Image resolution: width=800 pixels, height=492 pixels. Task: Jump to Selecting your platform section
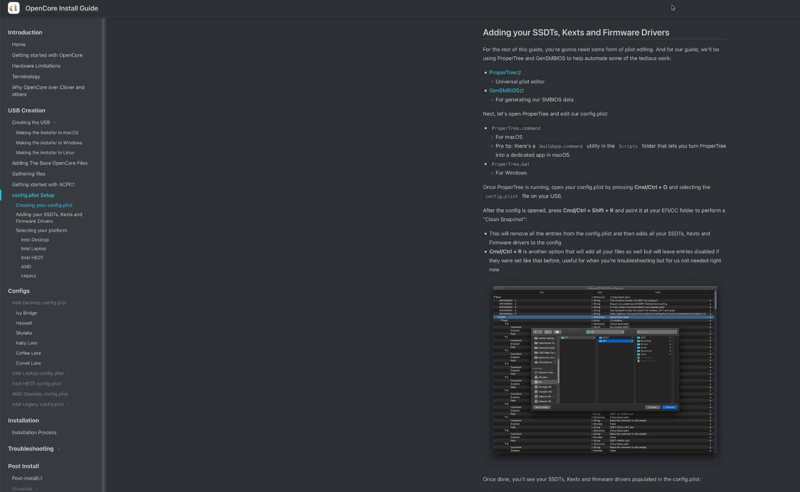[x=41, y=231]
